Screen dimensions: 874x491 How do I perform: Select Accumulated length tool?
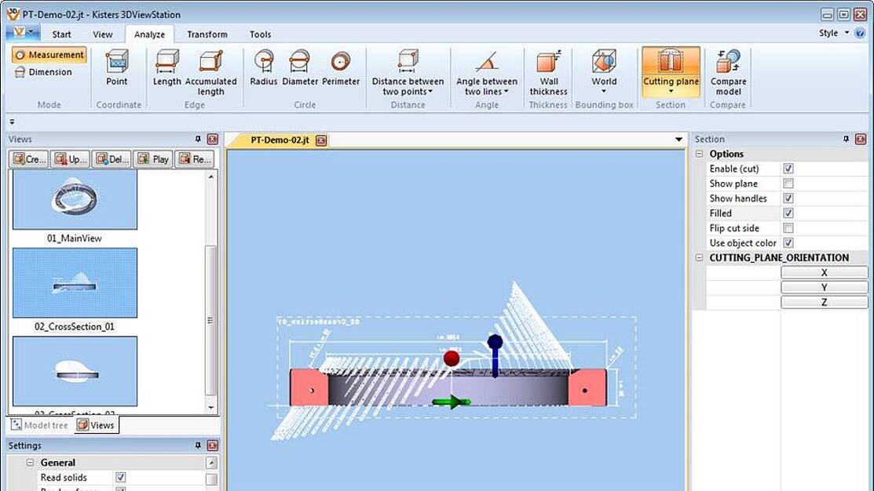point(210,72)
